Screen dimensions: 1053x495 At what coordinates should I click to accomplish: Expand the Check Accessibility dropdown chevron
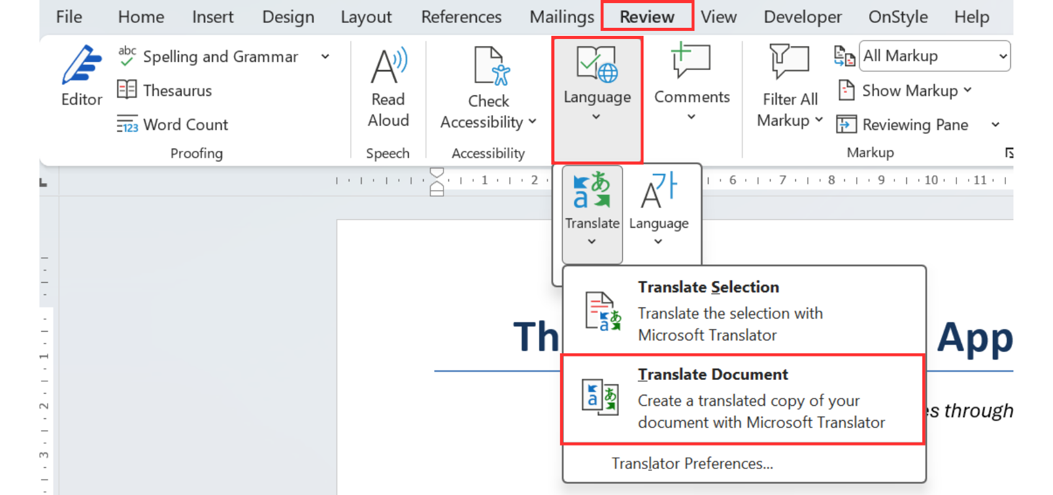coord(533,122)
